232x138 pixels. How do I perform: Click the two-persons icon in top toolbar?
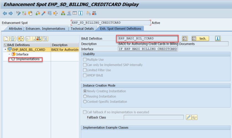click(x=94, y=13)
